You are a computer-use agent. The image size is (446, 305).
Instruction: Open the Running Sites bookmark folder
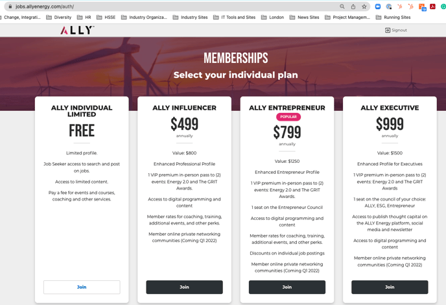point(393,18)
